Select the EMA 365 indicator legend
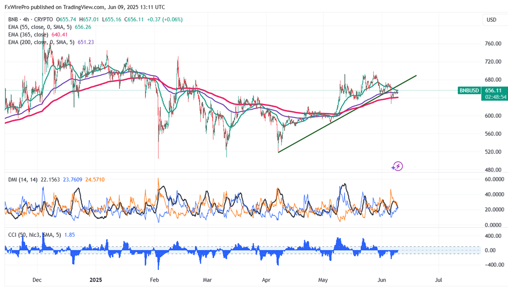The width and height of the screenshot is (508, 288). click(x=28, y=35)
